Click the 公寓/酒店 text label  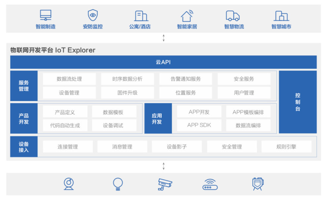pos(140,26)
